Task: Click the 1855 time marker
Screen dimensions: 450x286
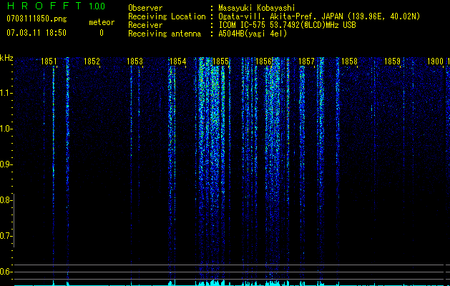Action: click(x=220, y=61)
